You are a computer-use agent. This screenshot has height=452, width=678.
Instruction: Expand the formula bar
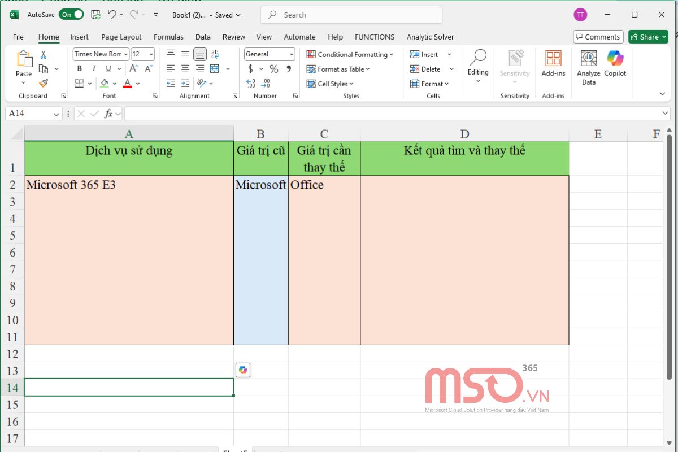(665, 114)
